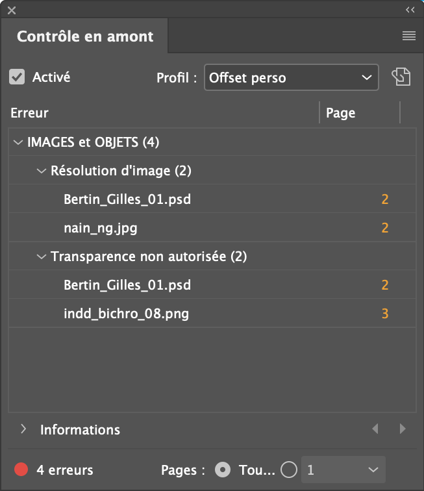The width and height of the screenshot is (424, 491).
Task: Select the page range radio button
Action: (x=289, y=470)
